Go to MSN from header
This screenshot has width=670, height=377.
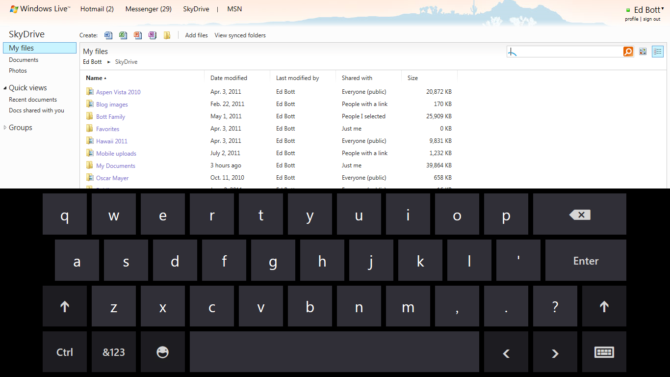click(x=234, y=9)
